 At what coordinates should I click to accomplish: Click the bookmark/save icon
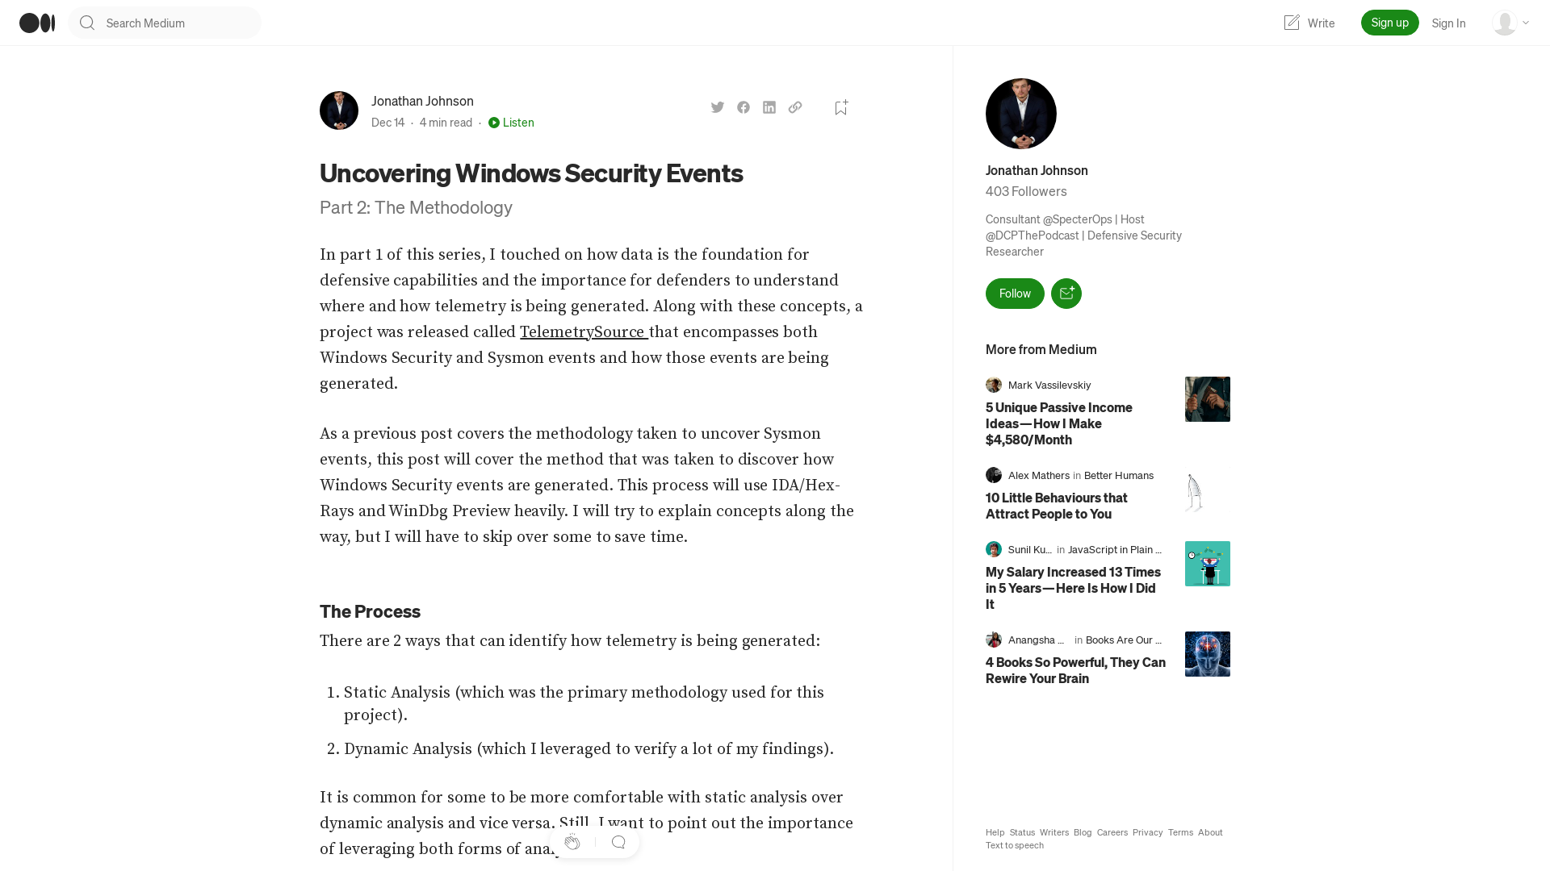pyautogui.click(x=840, y=106)
